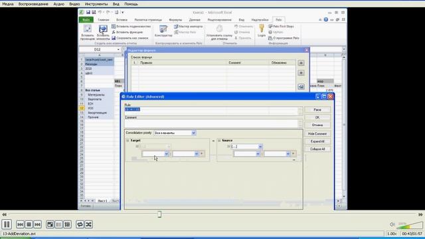Stop the video playback
The width and height of the screenshot is (425, 239).
(x=29, y=224)
